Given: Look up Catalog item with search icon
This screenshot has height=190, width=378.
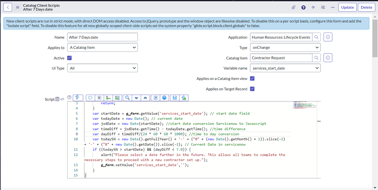Looking at the screenshot, I should coord(317,58).
